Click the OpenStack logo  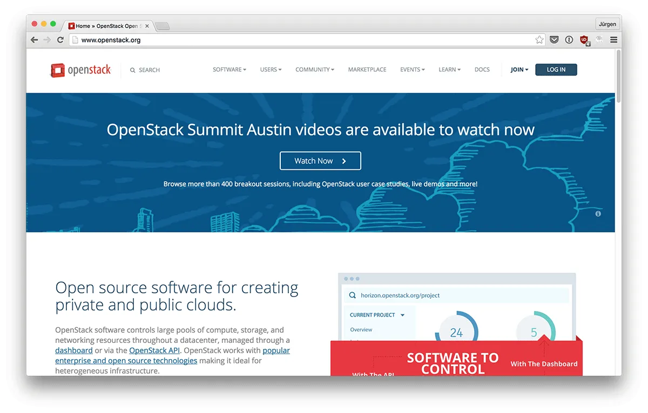(x=80, y=70)
